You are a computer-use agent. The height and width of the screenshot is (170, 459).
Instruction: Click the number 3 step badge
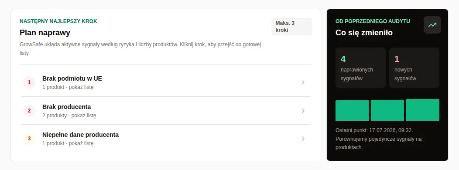click(29, 139)
